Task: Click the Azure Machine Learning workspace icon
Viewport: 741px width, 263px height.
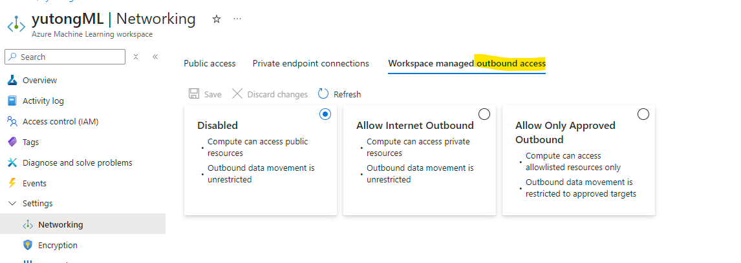Action: pyautogui.click(x=16, y=25)
